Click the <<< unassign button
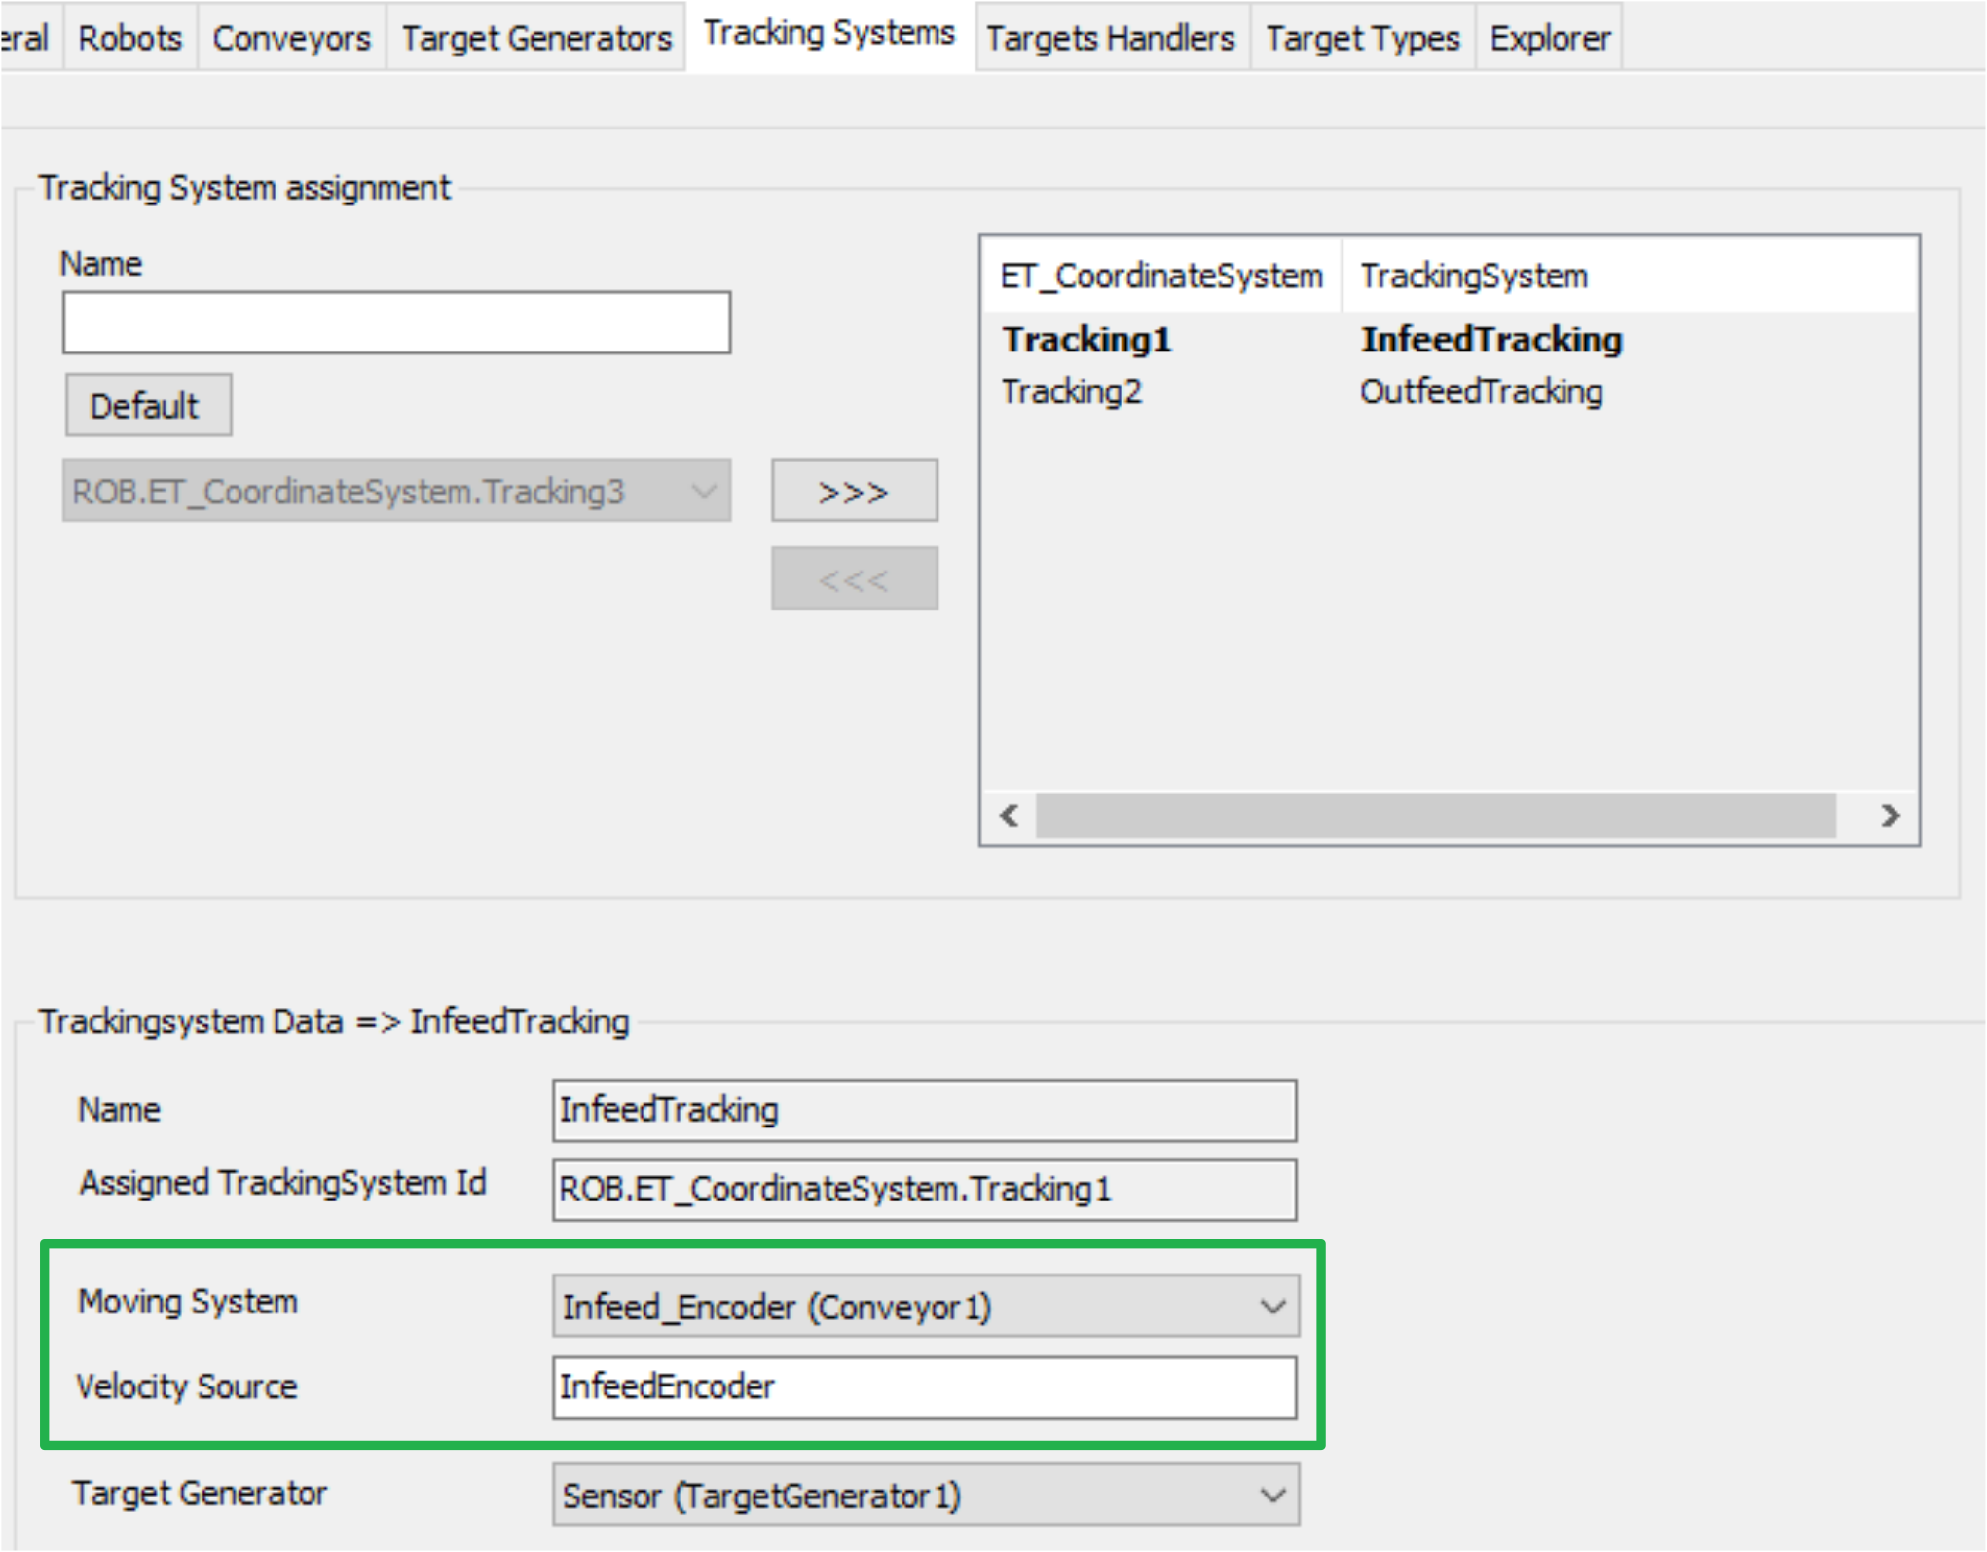This screenshot has height=1552, width=1987. (x=854, y=578)
